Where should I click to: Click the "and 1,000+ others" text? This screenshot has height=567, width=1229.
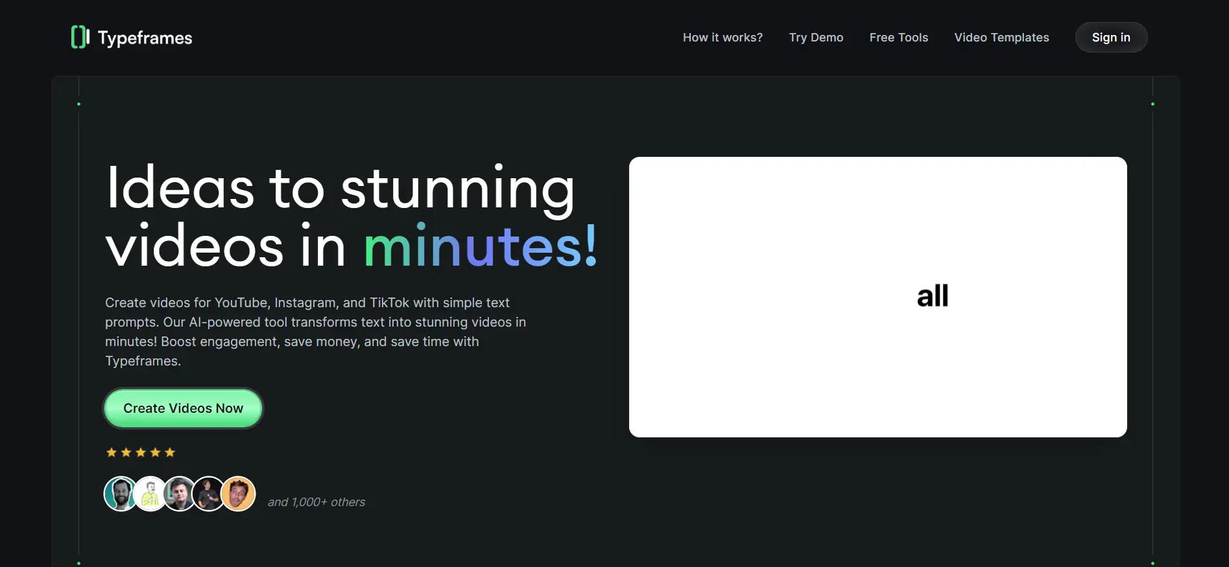click(x=316, y=502)
